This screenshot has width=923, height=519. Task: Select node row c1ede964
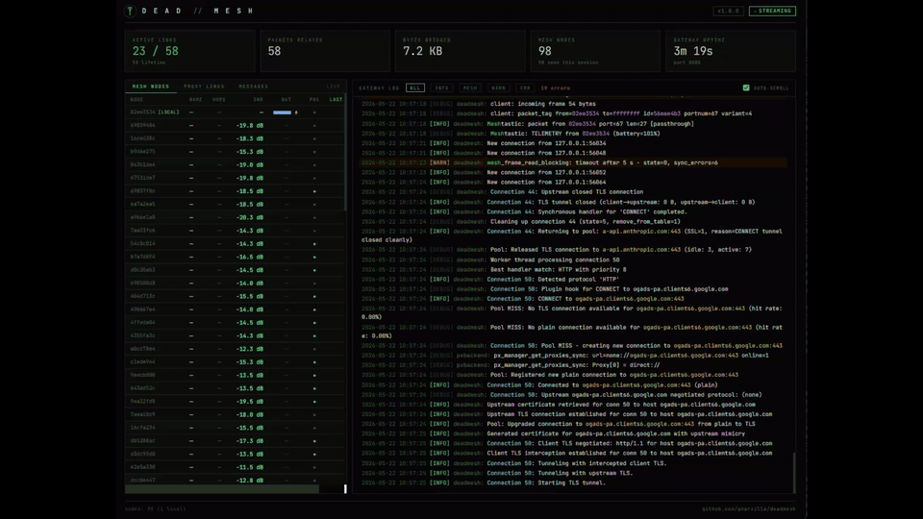[235, 362]
